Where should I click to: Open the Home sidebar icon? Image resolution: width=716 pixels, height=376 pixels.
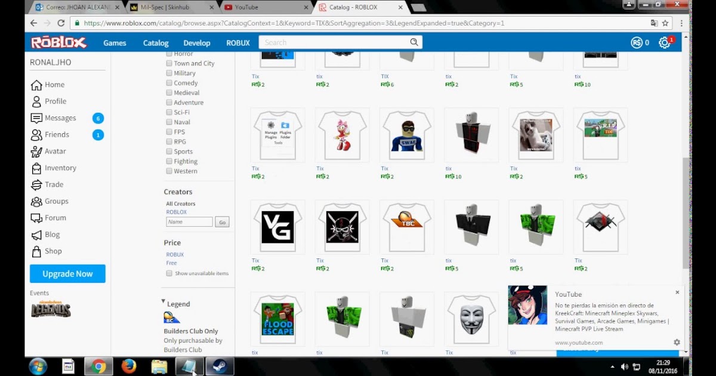(36, 85)
